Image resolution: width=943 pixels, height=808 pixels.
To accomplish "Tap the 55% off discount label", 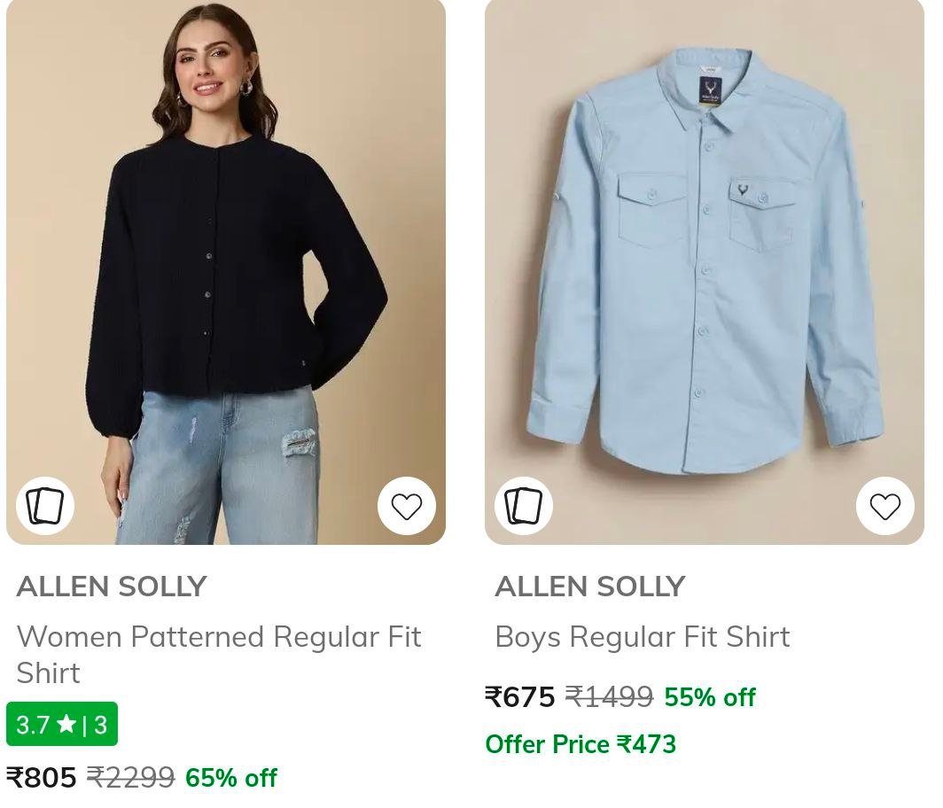I will tap(709, 697).
